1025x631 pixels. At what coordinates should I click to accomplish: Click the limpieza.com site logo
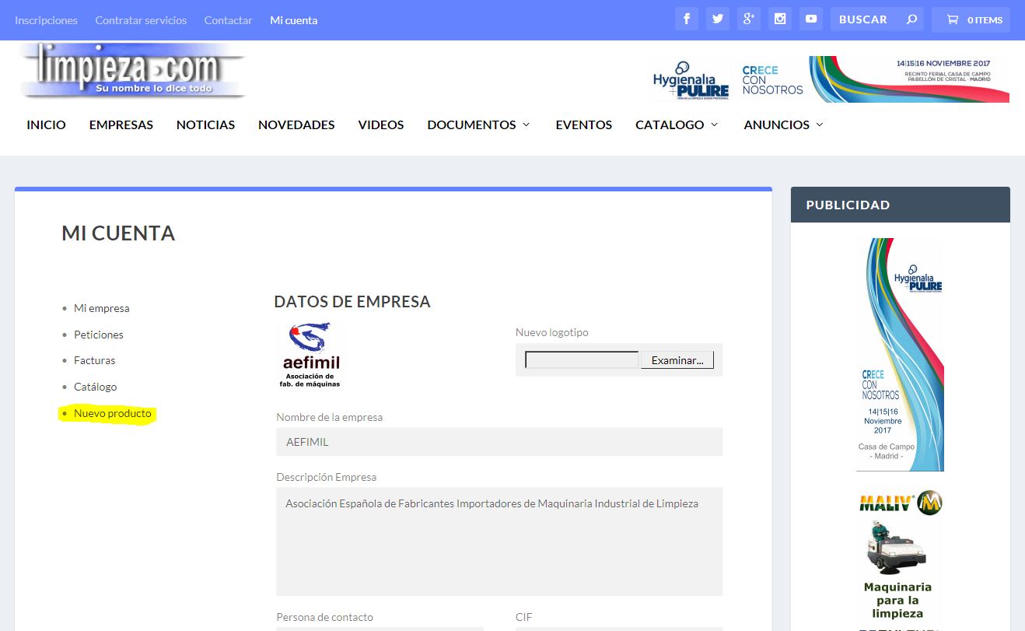tap(132, 71)
